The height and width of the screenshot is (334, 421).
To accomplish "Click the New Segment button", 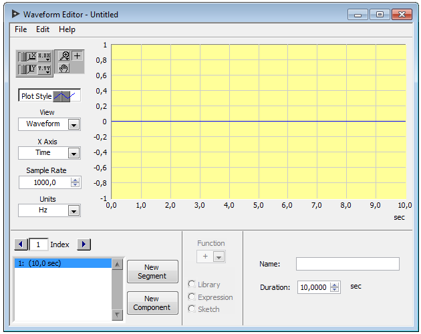I will tap(152, 271).
